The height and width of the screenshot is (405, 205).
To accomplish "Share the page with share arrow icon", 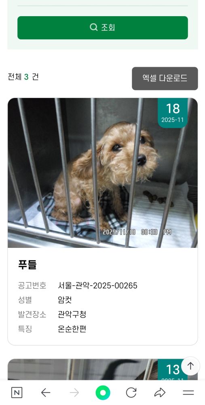I will click(160, 393).
